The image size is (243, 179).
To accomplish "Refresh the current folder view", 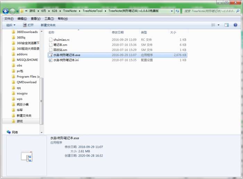I will click(x=177, y=11).
